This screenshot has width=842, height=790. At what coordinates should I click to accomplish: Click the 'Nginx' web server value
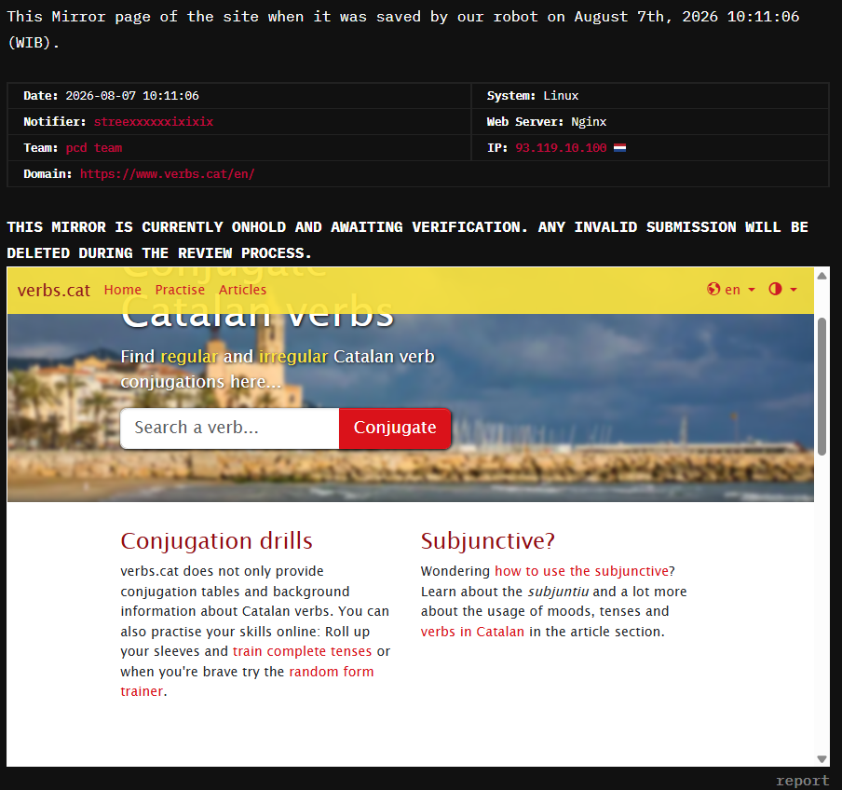(x=589, y=122)
